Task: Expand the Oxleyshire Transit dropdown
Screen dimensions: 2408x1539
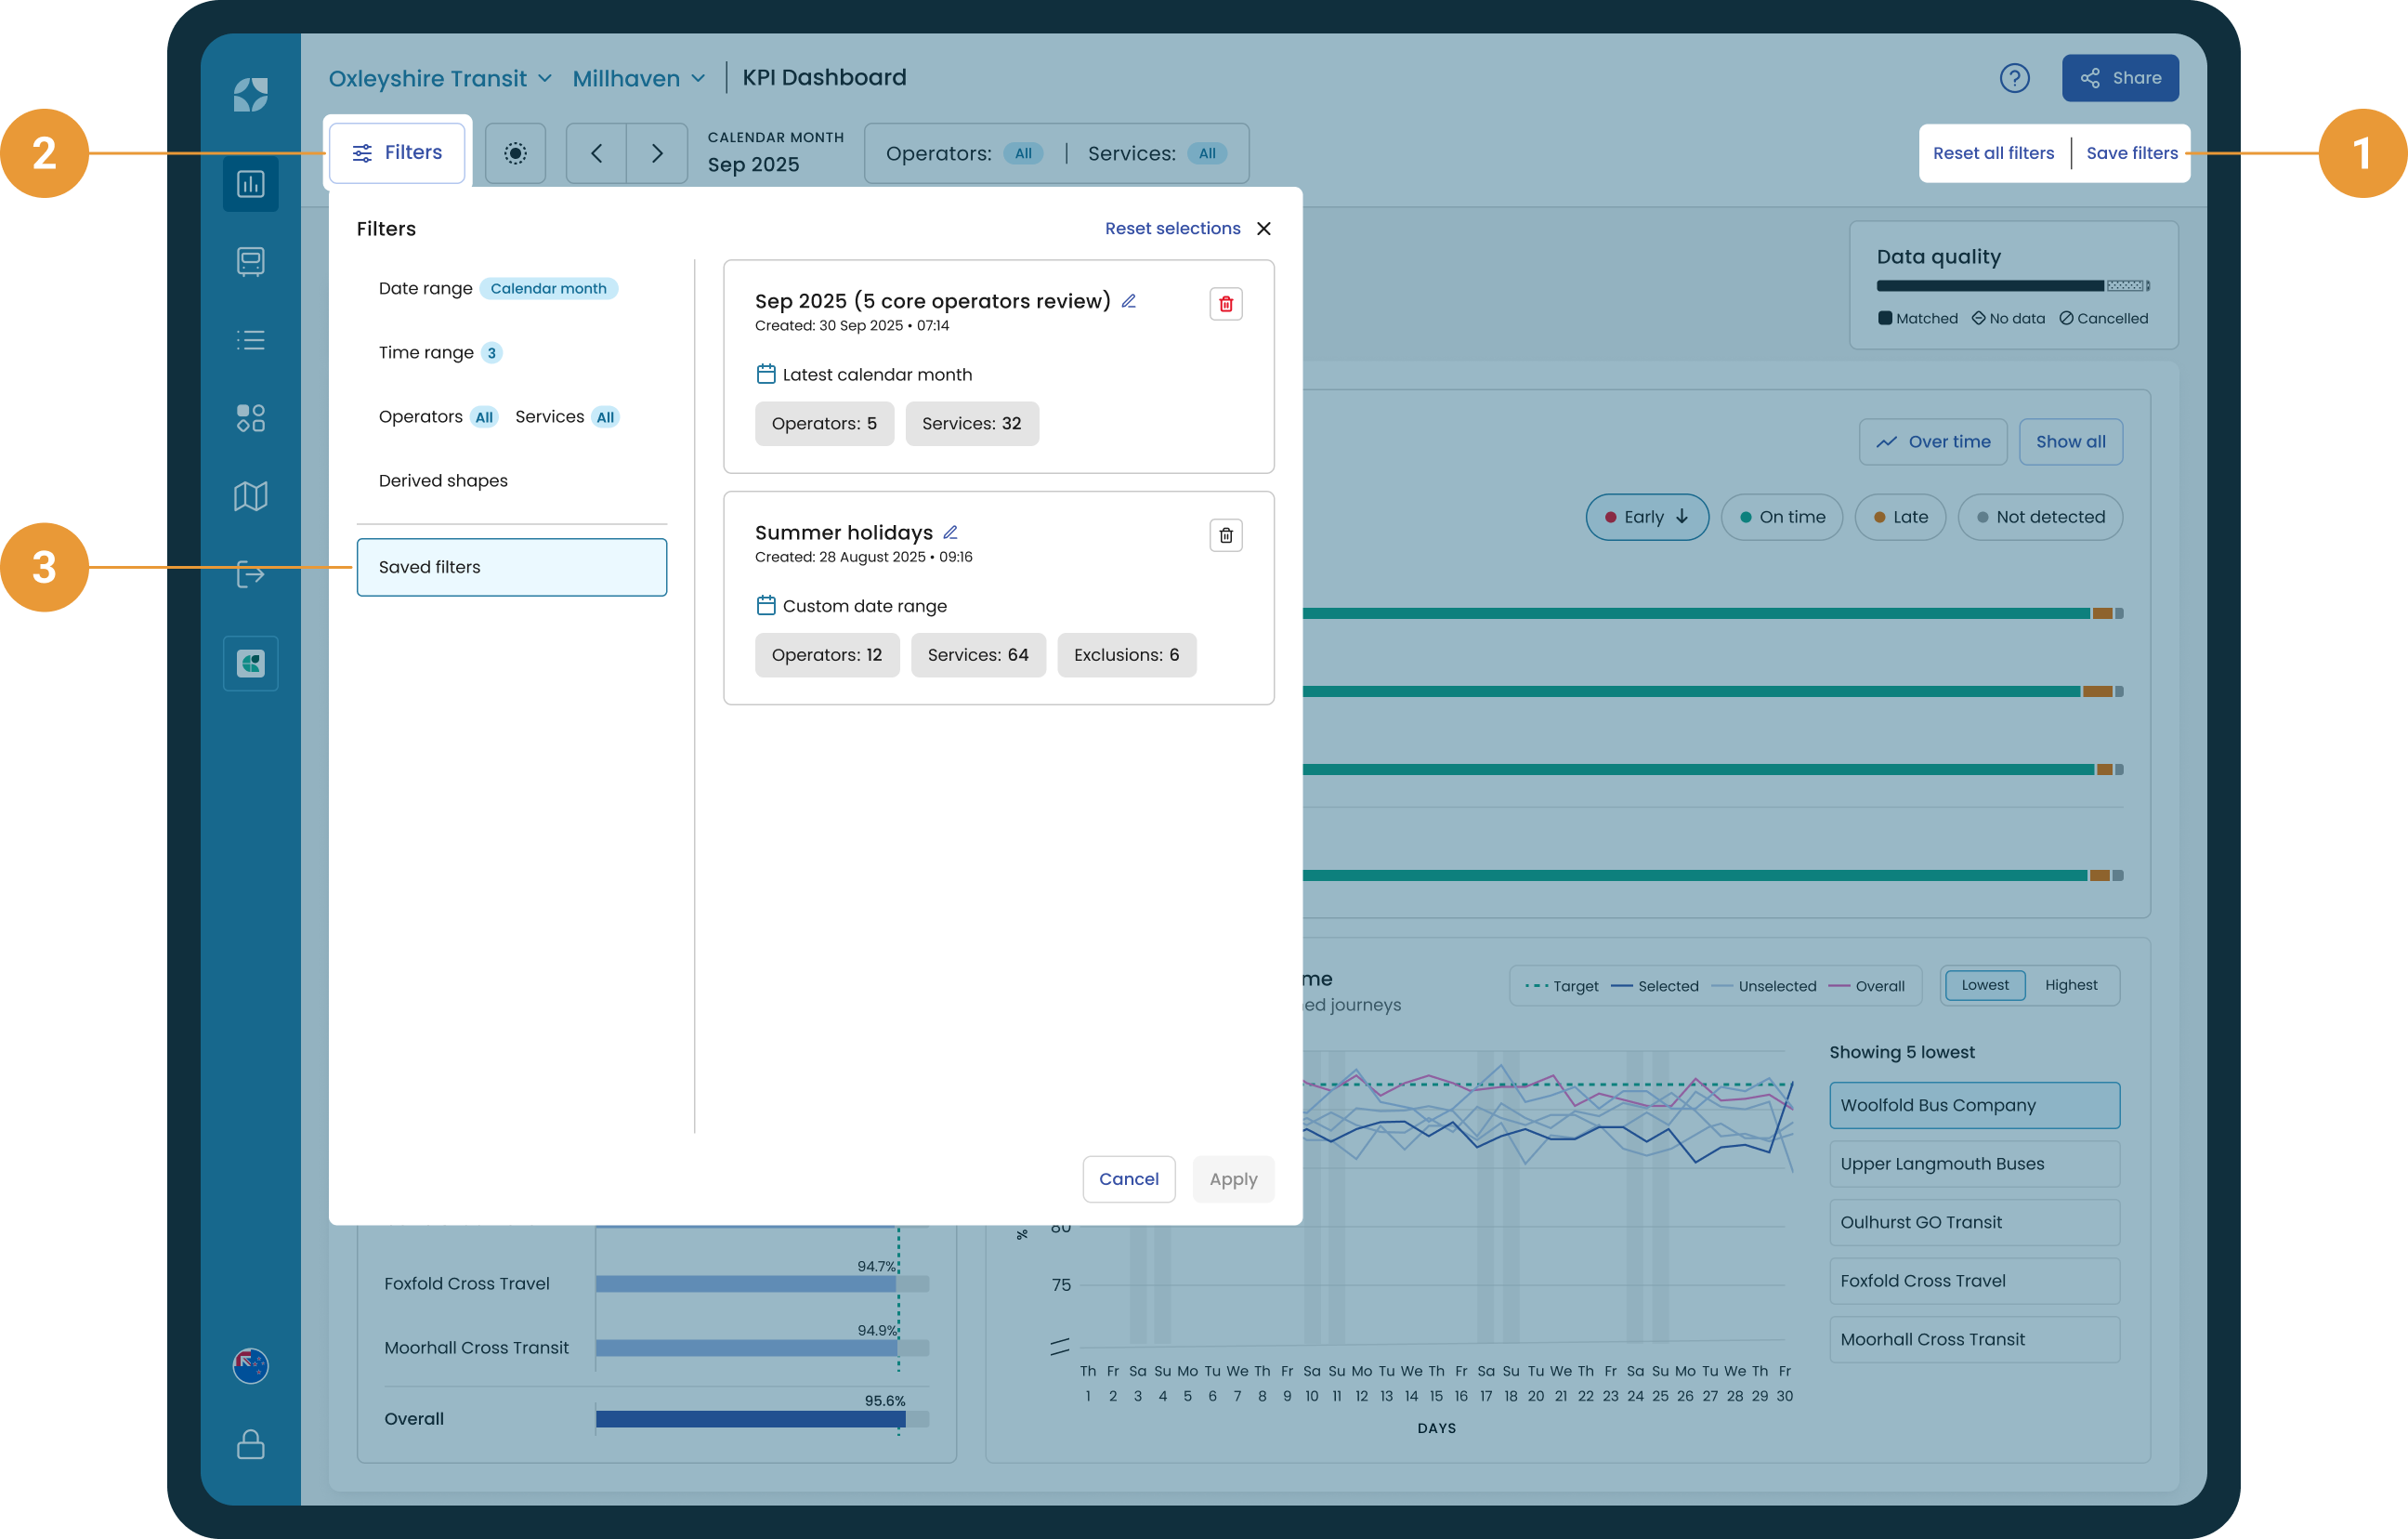Action: coord(440,78)
